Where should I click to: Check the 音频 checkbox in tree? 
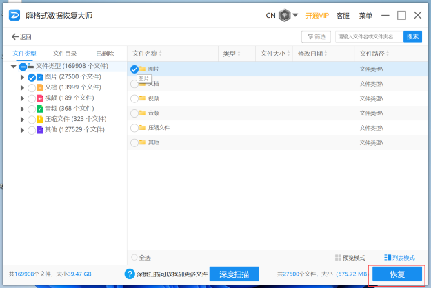(32, 109)
